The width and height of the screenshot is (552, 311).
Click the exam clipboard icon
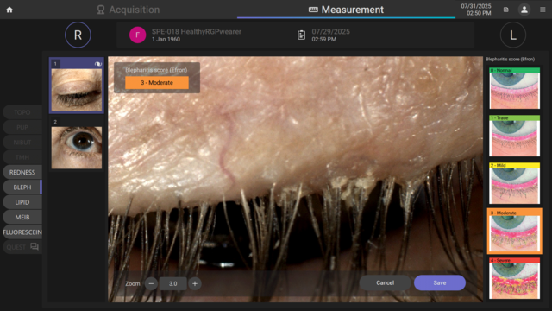pyautogui.click(x=301, y=35)
